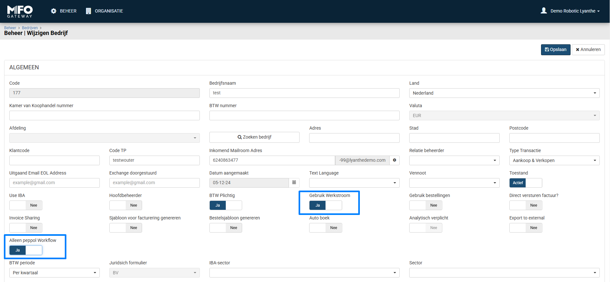Click the Annuleren button
The height and width of the screenshot is (282, 610).
pyautogui.click(x=588, y=50)
